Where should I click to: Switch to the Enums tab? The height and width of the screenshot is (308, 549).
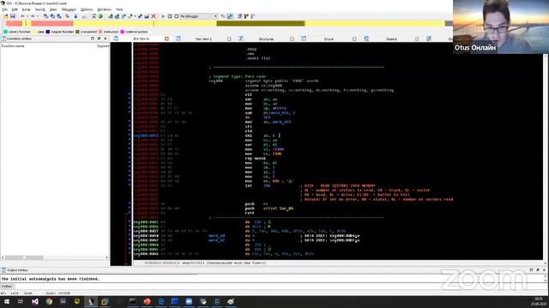pos(329,38)
